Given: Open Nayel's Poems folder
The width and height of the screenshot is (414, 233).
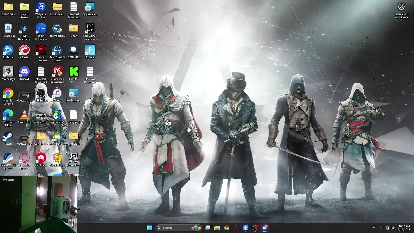Looking at the screenshot, I should tap(25, 11).
